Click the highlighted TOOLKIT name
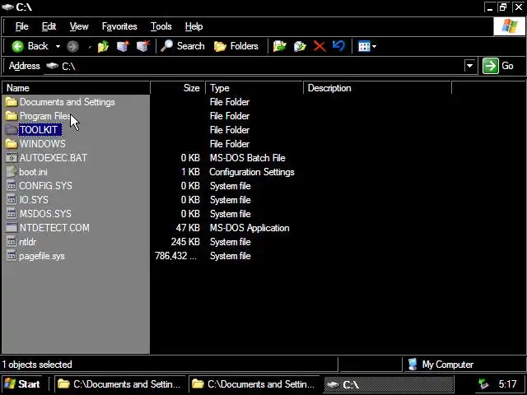This screenshot has height=395, width=527. pos(40,130)
